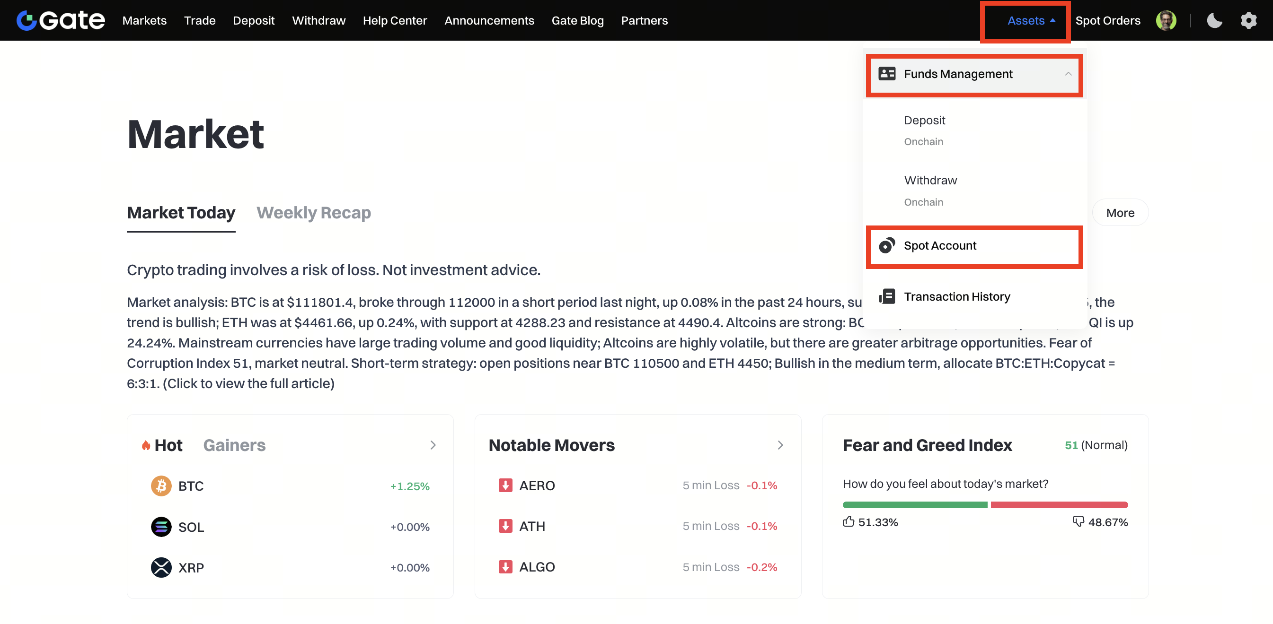1273x624 pixels.
Task: Expand Hot coins list chevron
Action: pos(433,445)
